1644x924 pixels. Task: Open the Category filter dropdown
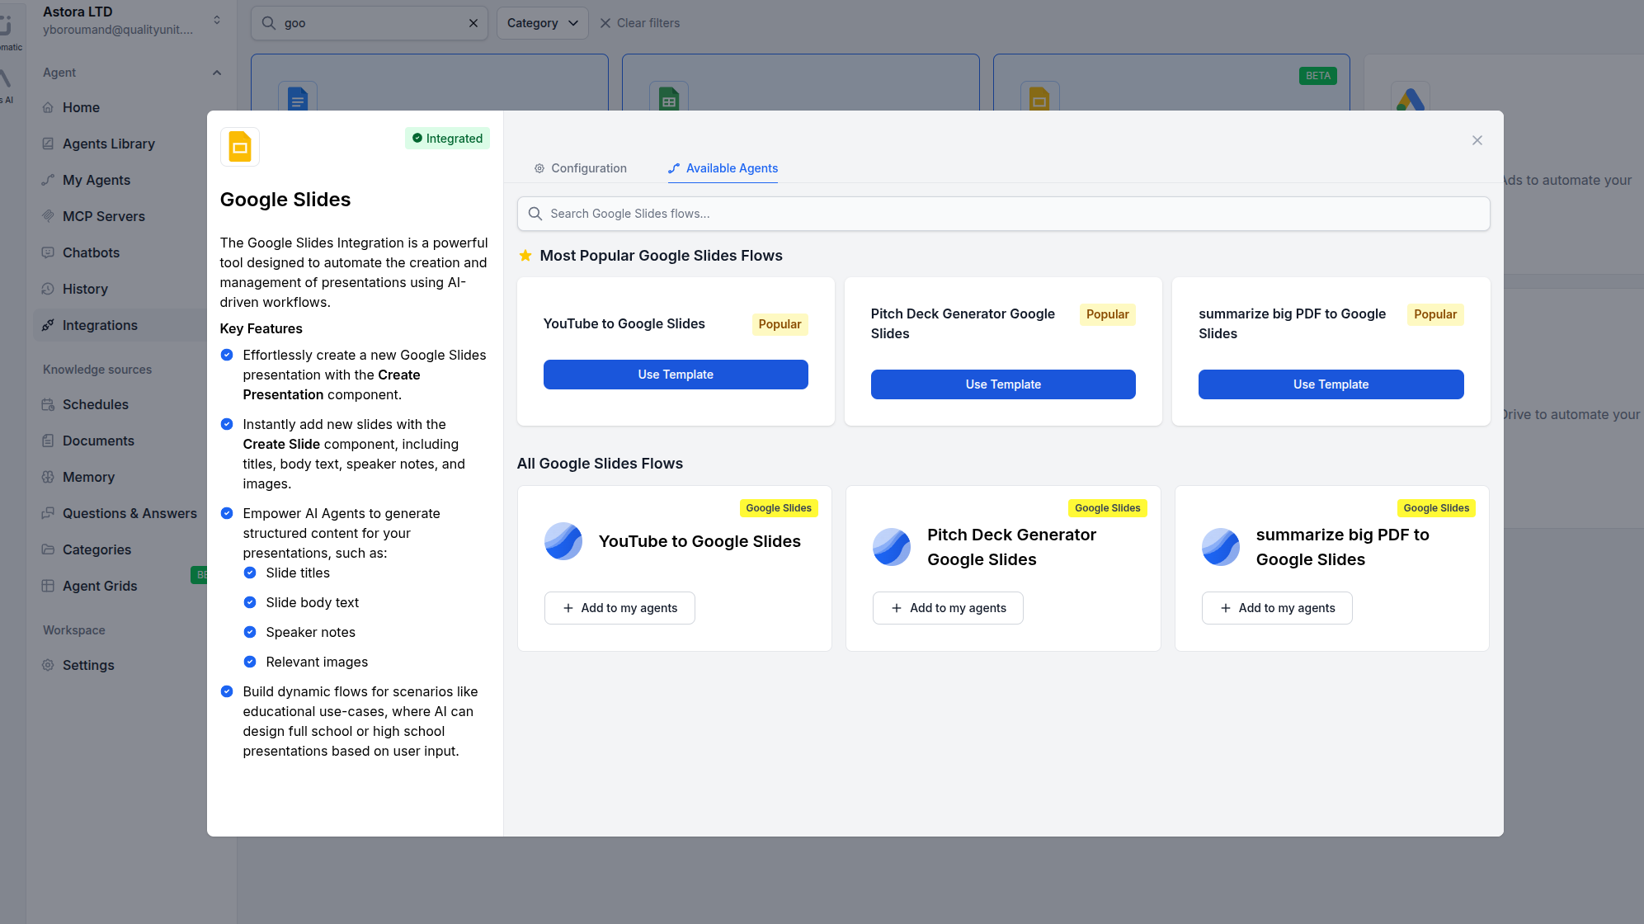coord(542,23)
